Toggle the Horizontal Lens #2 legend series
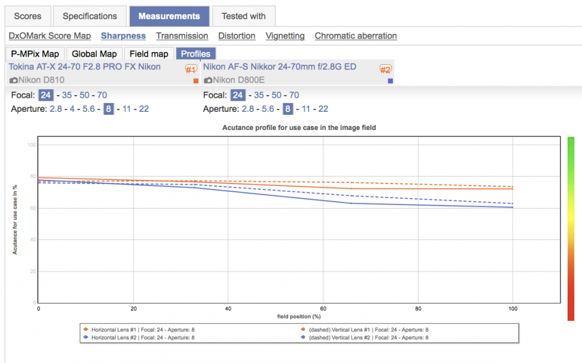Screen dimensions: 582x363 tap(139, 338)
